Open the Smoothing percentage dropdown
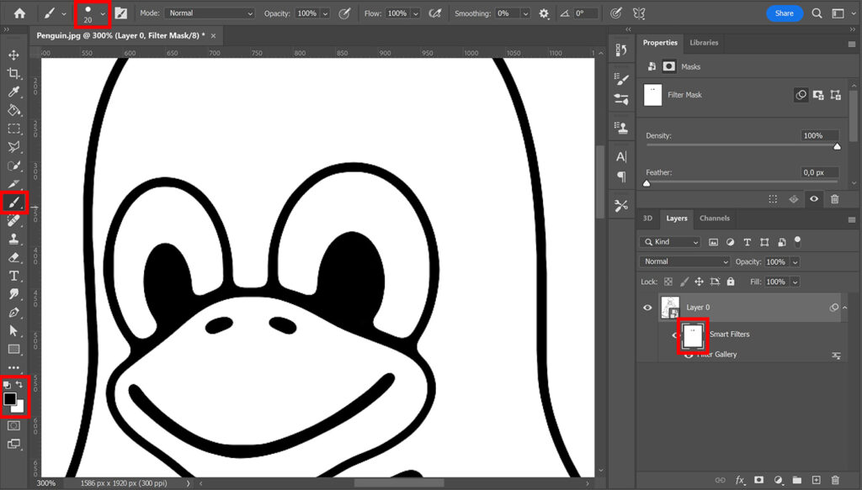The height and width of the screenshot is (490, 862). point(525,13)
